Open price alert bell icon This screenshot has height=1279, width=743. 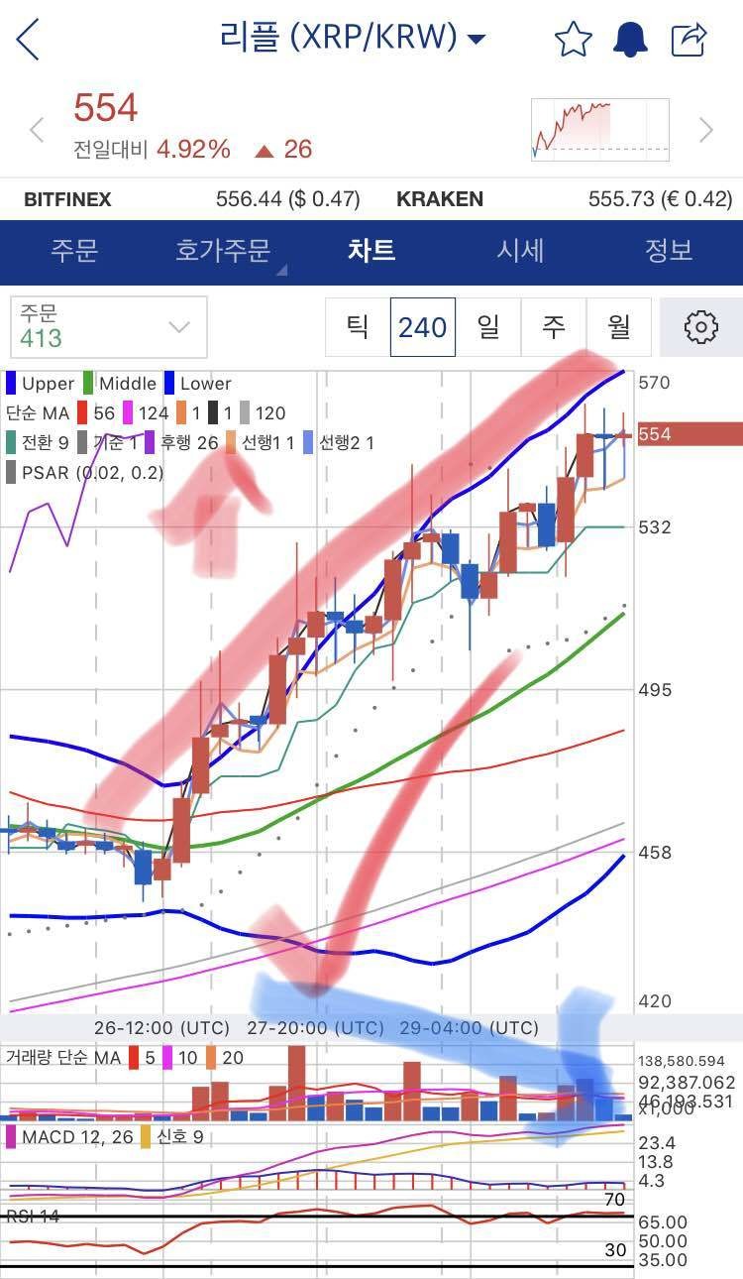630,40
